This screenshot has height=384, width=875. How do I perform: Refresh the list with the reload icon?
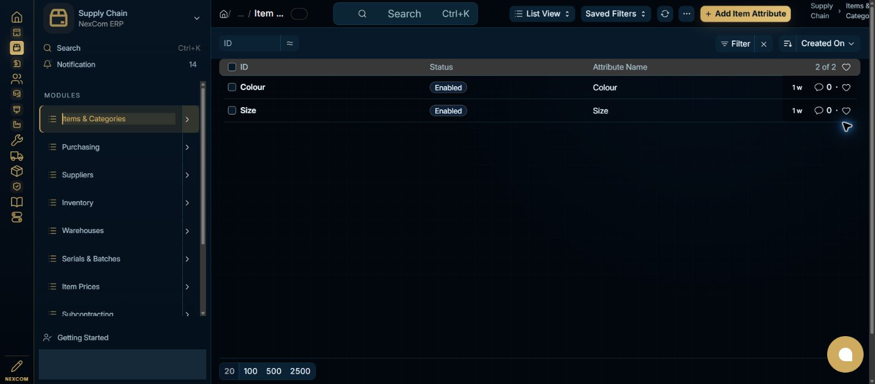point(665,14)
